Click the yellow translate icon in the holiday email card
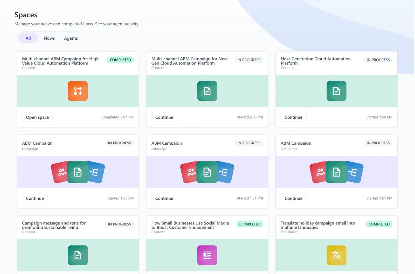415x274 pixels. pos(336,255)
